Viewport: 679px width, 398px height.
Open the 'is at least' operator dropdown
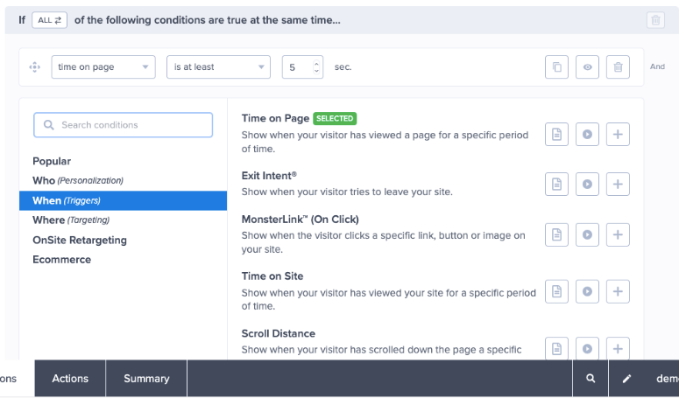pyautogui.click(x=218, y=67)
